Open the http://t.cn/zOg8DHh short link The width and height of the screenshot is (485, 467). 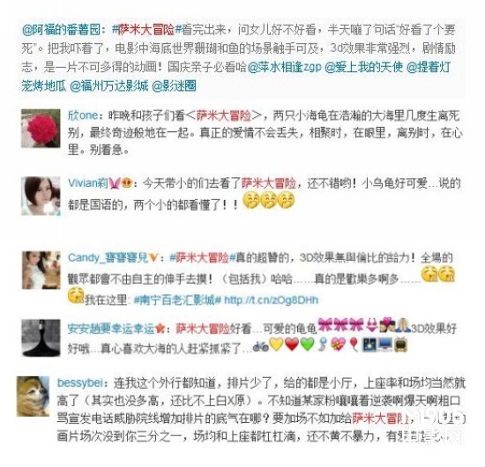point(271,300)
